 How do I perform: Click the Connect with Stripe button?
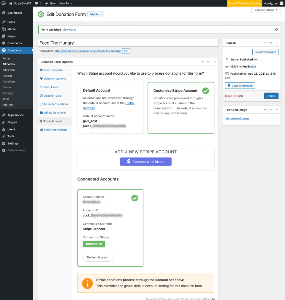click(146, 162)
